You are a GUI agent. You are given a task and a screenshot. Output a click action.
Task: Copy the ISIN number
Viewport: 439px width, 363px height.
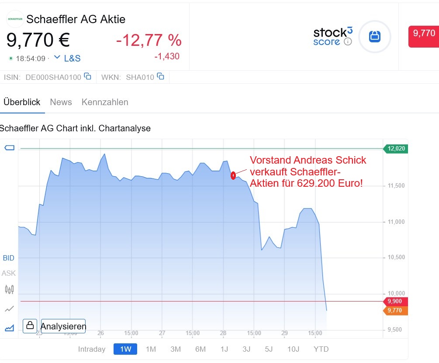tap(88, 76)
